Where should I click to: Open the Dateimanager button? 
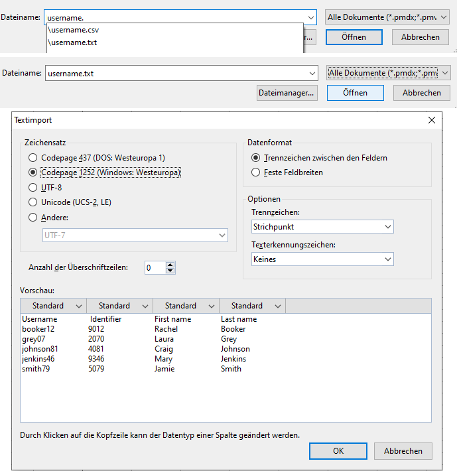[x=287, y=93]
